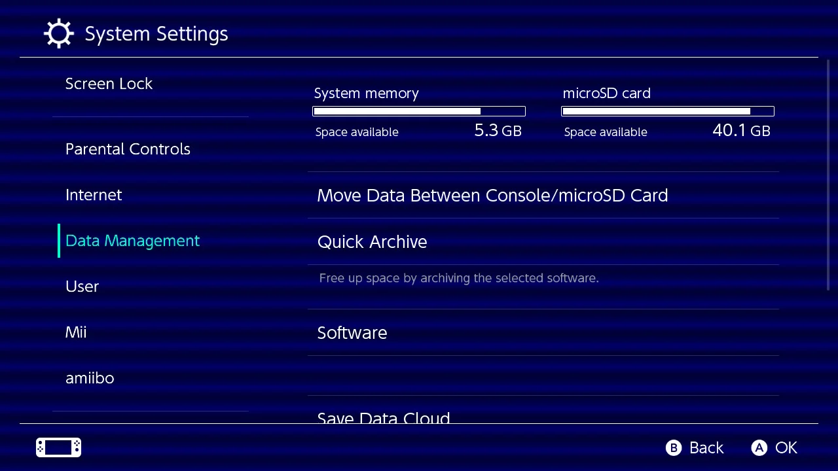Open Screen Lock settings
The width and height of the screenshot is (838, 471).
point(109,84)
